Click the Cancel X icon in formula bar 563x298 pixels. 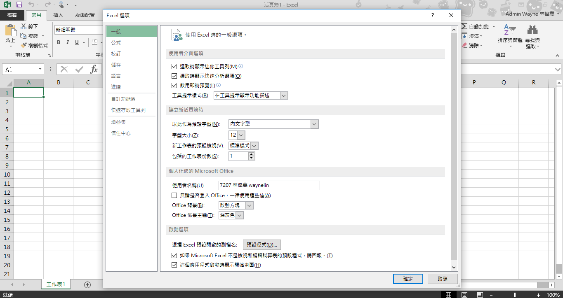(64, 69)
